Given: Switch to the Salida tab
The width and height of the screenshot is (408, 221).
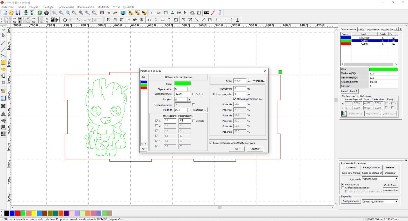Looking at the screenshot, I should point(361,29).
